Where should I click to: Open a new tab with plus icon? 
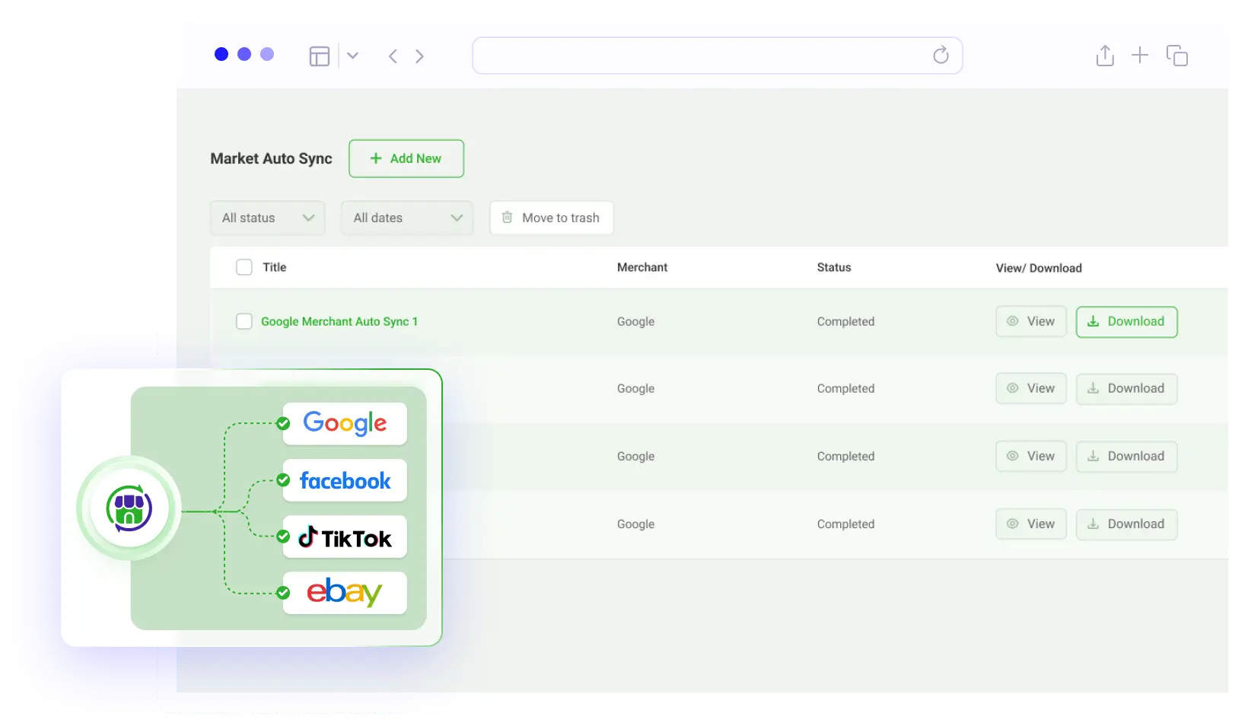click(1139, 55)
